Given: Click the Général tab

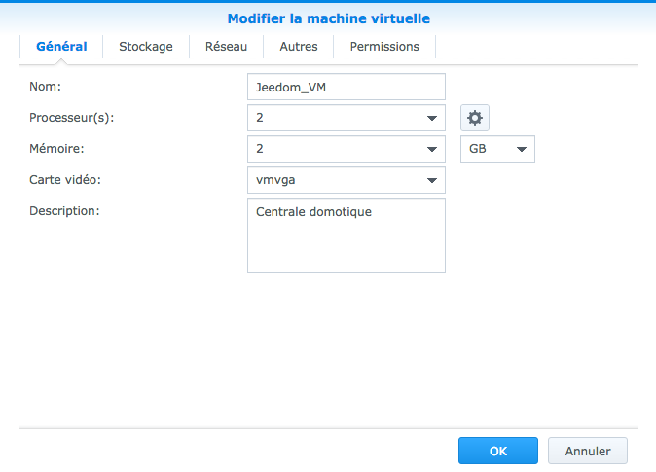Looking at the screenshot, I should (x=61, y=46).
